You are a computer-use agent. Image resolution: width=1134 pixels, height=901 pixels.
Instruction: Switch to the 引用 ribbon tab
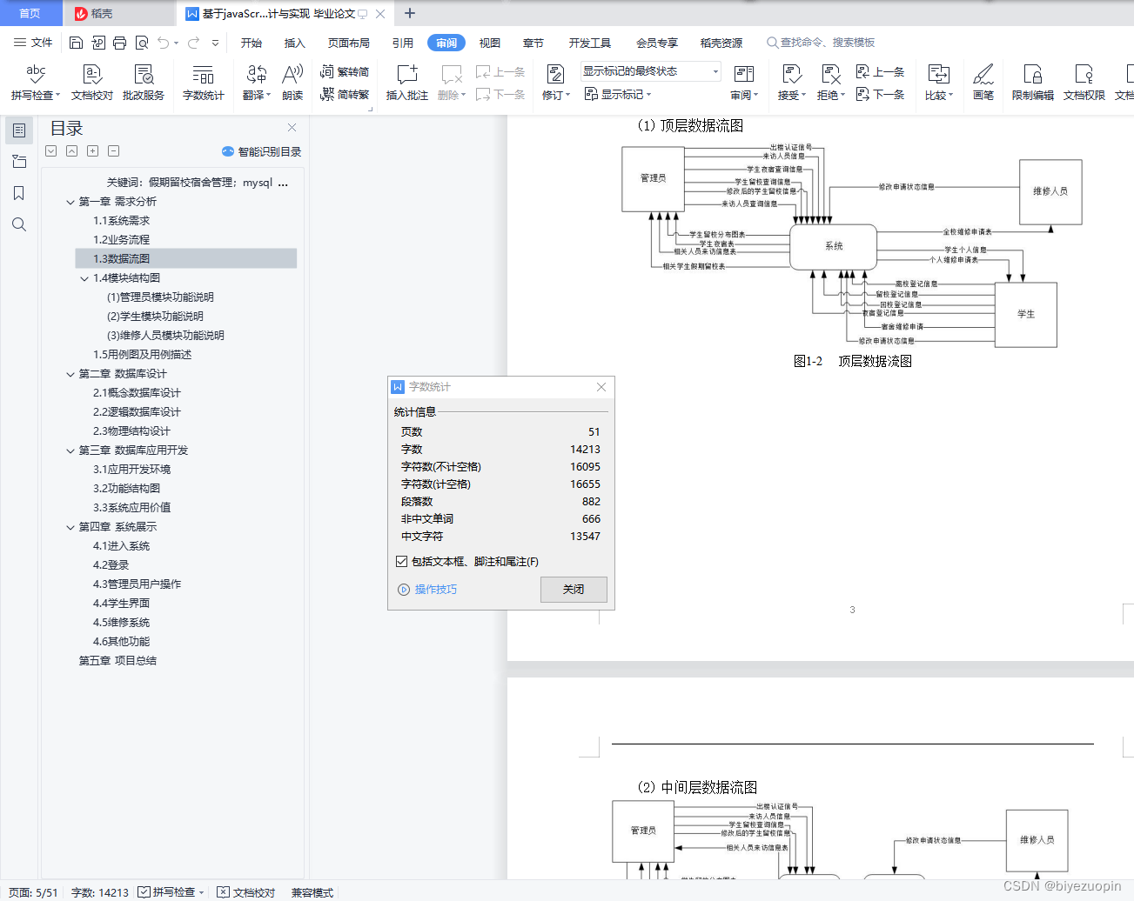click(x=402, y=43)
